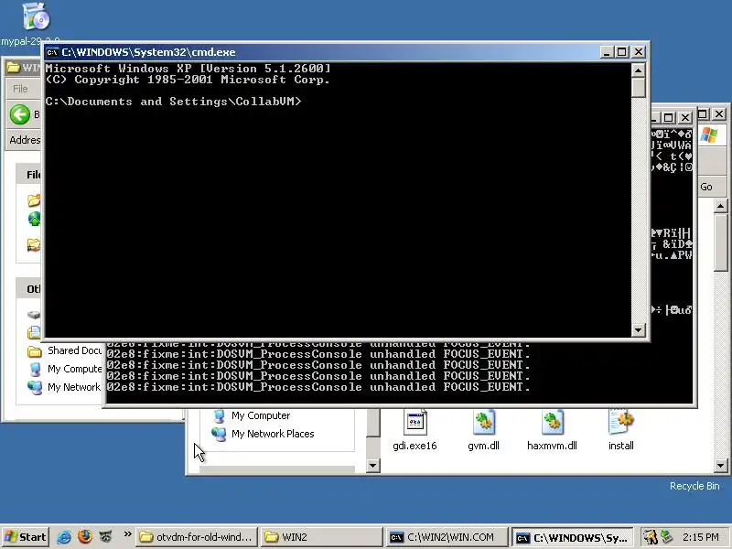Image resolution: width=732 pixels, height=549 pixels.
Task: Open the Start menu
Action: pyautogui.click(x=26, y=537)
